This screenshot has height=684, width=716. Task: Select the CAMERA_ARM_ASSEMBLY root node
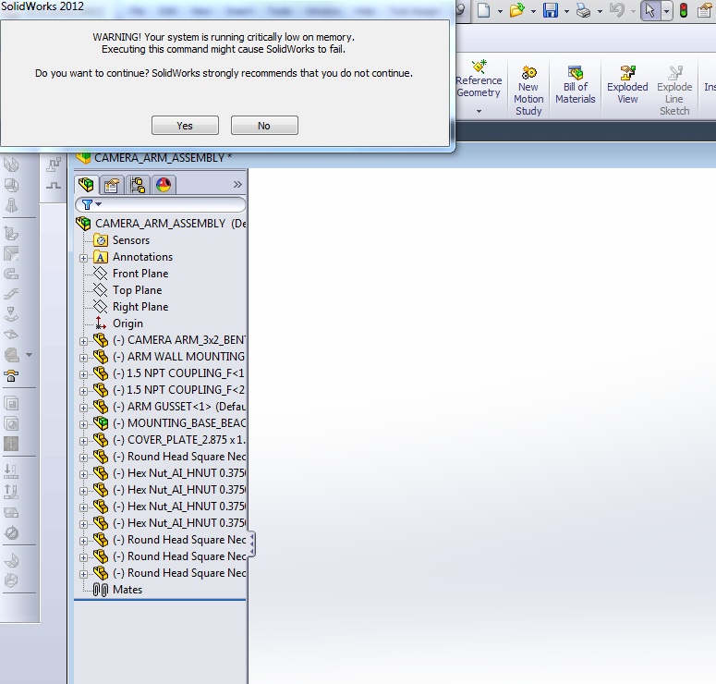[x=161, y=224]
